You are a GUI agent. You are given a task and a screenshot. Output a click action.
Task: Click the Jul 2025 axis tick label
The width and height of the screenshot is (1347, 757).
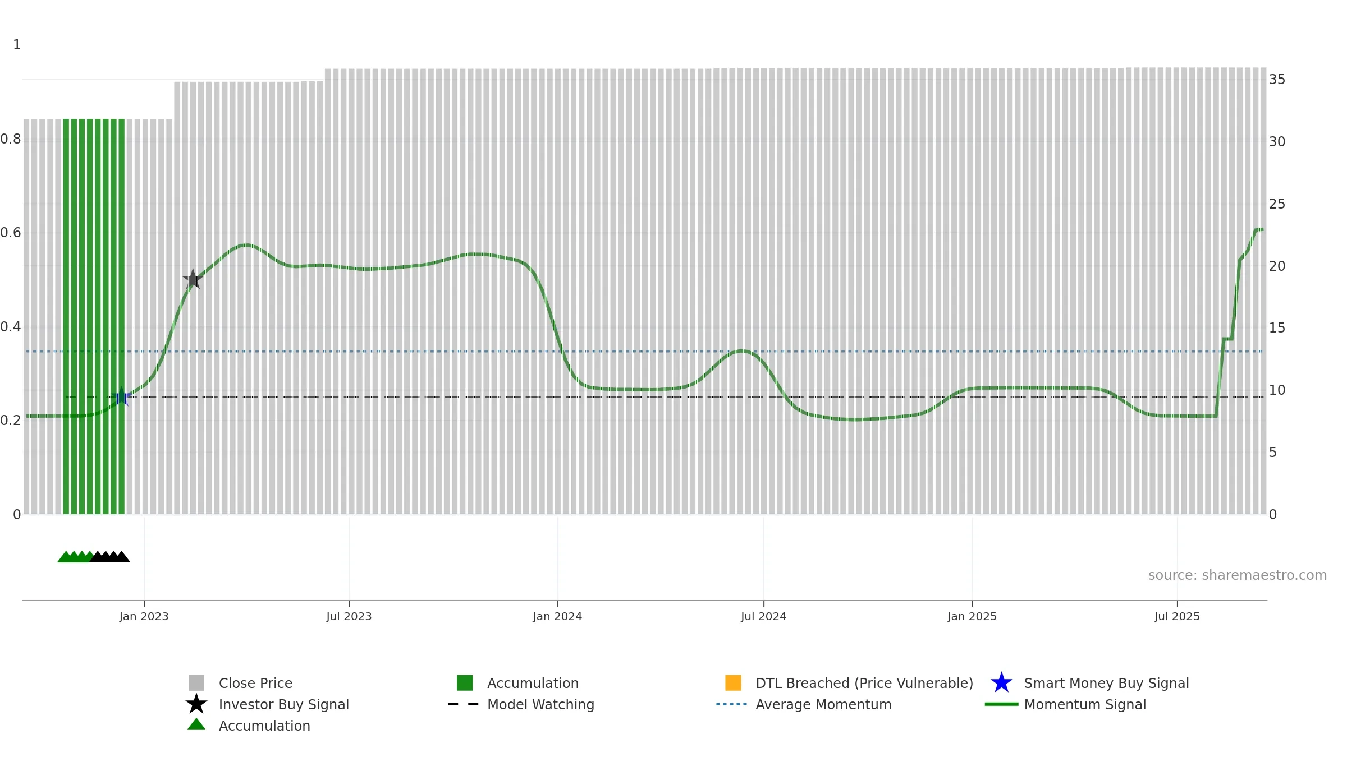[1177, 616]
